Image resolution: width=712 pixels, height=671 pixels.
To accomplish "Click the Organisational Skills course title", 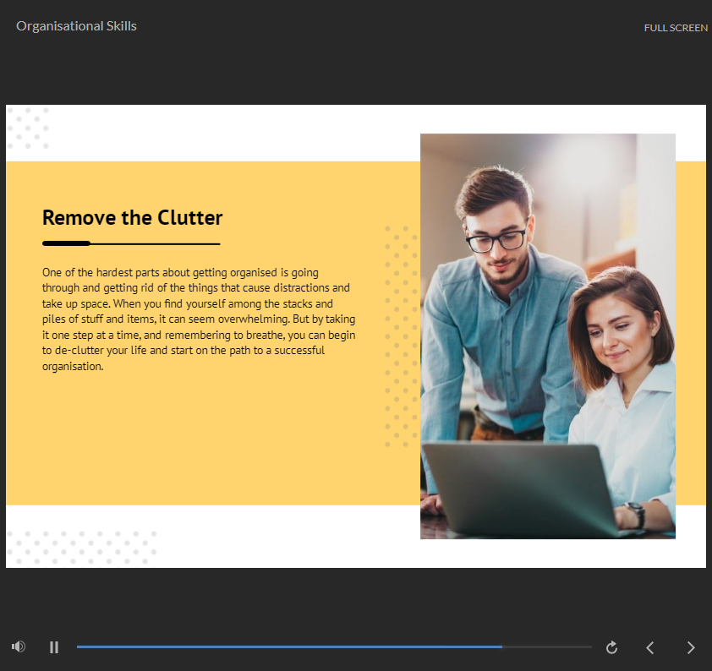I will pos(76,26).
